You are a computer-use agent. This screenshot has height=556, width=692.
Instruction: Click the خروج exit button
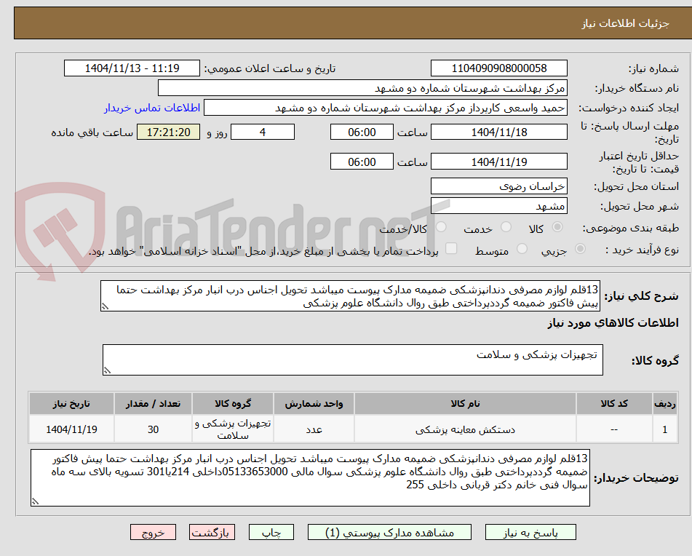(153, 532)
